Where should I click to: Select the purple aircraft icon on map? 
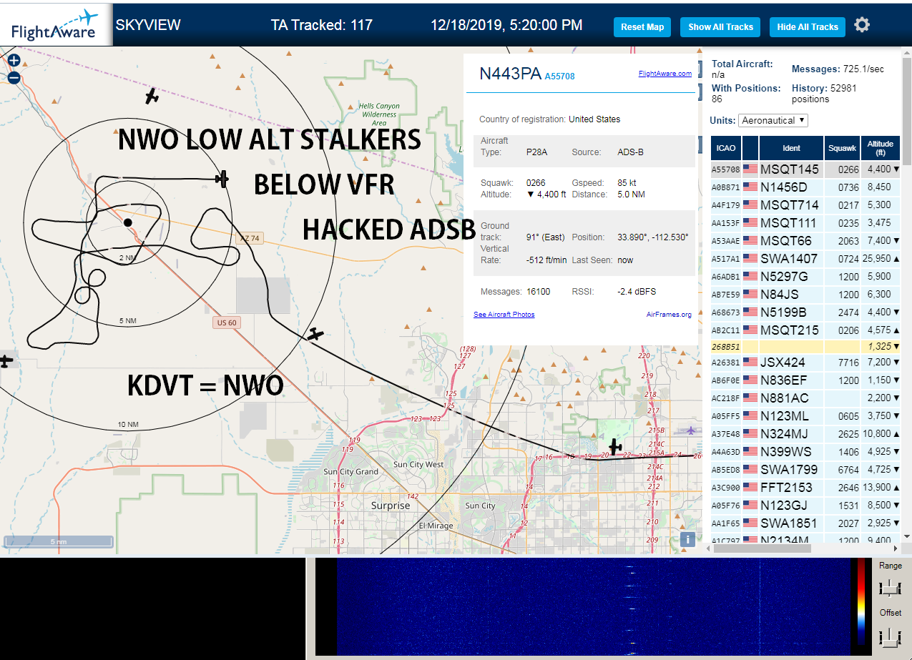click(x=690, y=430)
